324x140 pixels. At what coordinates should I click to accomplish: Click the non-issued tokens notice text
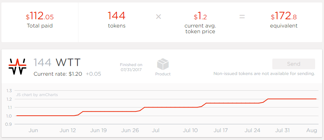264,74
